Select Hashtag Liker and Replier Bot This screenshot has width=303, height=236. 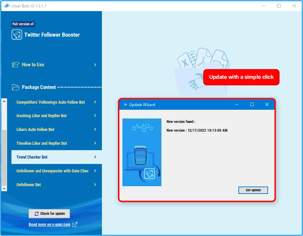tap(56, 115)
